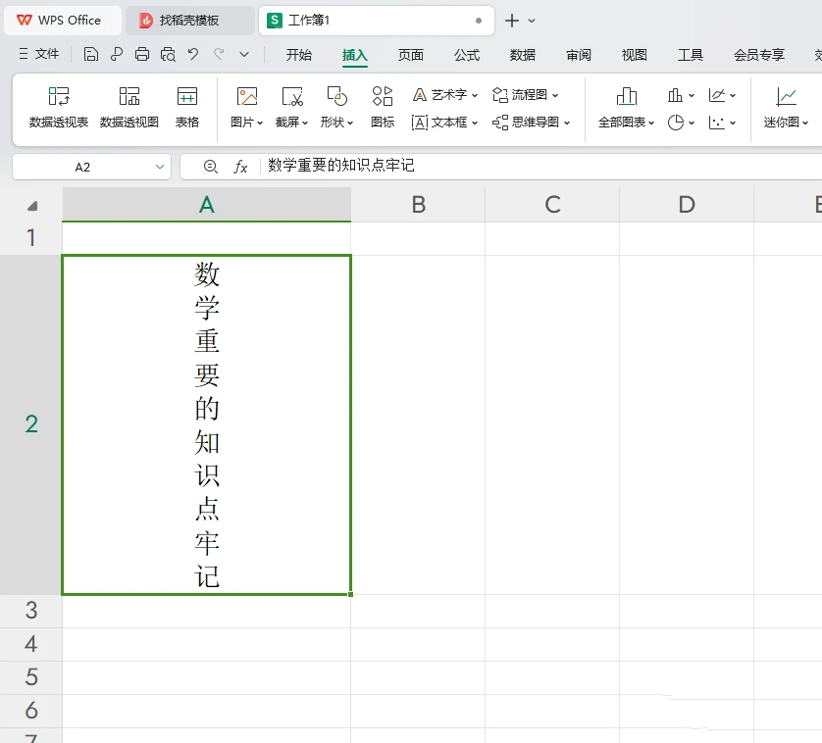The image size is (822, 743).
Task: Switch to the 开始 ribbon tab
Action: (299, 55)
